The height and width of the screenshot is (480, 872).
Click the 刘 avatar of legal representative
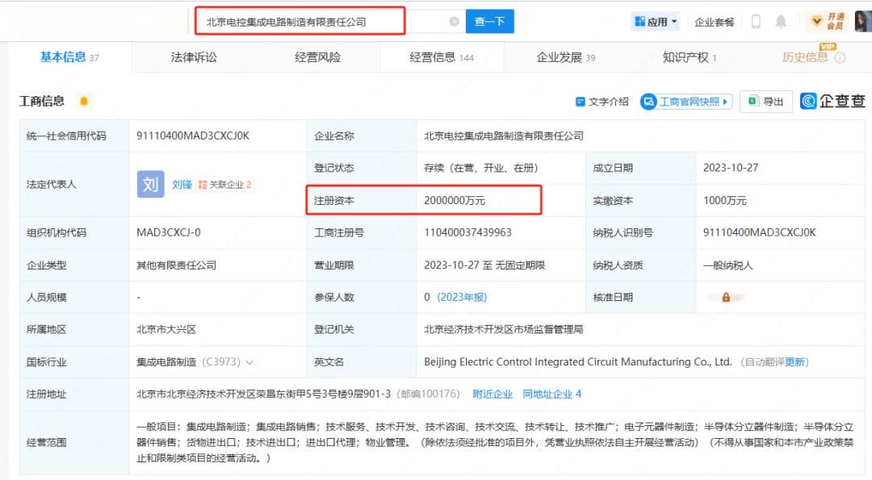[x=151, y=185]
